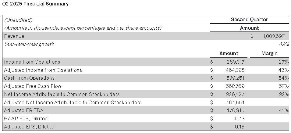Click the 54% cash margin value
Image resolution: width=291 pixels, height=133 pixels.
tap(284, 78)
